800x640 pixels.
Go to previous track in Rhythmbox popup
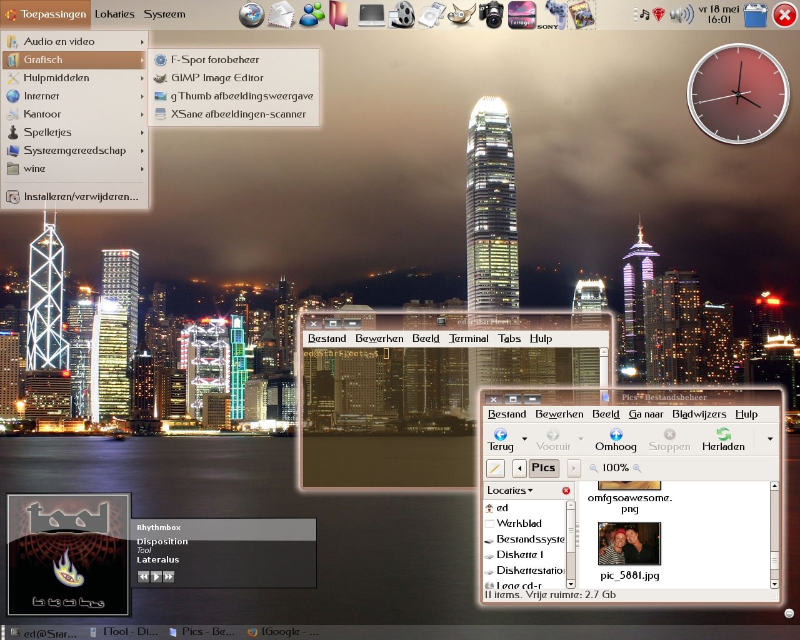[x=144, y=577]
